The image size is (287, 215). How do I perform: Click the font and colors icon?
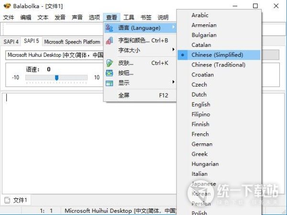coord(110,41)
